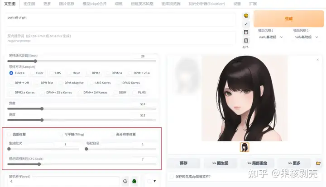This screenshot has width=326, height=187.
Task: Click the Negative prompt input field
Action: [120, 38]
